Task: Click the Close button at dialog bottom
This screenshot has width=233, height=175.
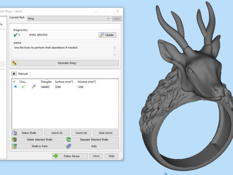Action: [96, 156]
